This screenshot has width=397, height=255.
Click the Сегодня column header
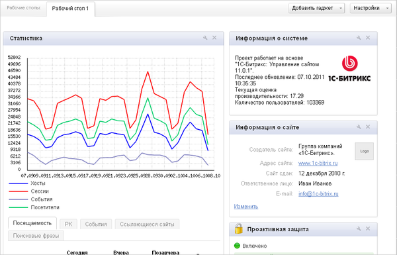tap(77, 252)
